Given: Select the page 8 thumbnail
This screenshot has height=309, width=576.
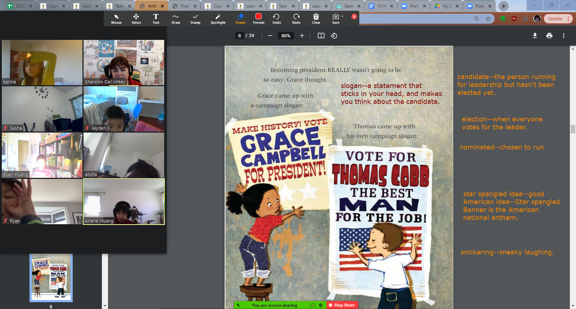Looking at the screenshot, I should 51,277.
